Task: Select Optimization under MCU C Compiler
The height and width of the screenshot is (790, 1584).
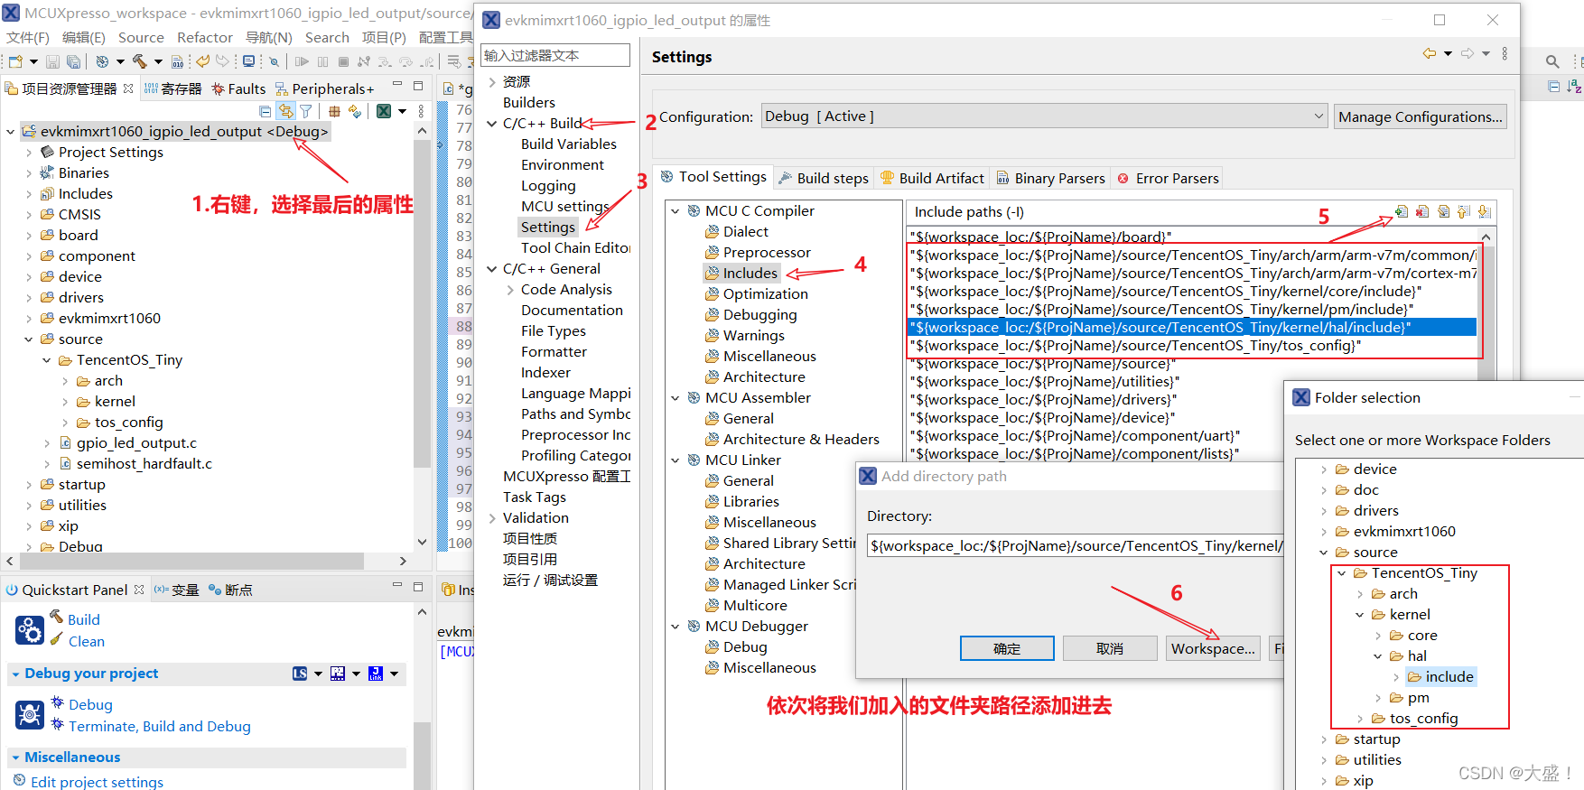Action: click(765, 294)
